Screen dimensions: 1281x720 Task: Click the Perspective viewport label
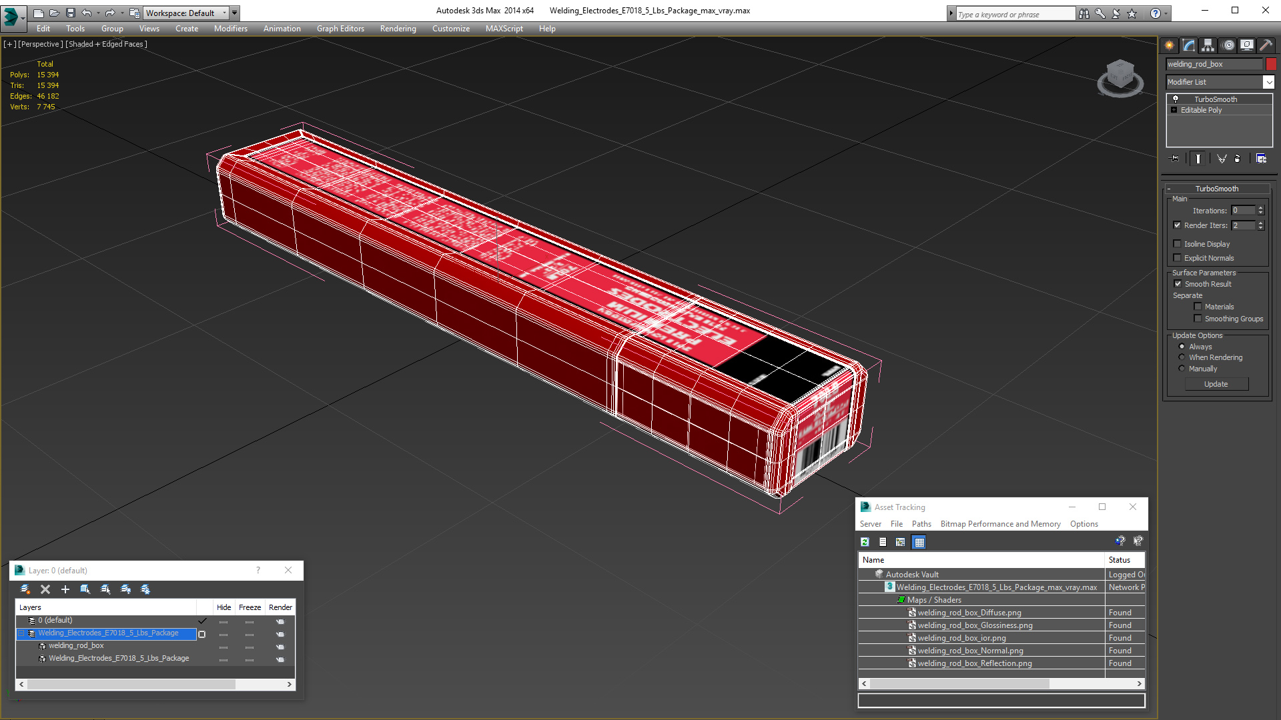click(x=41, y=44)
